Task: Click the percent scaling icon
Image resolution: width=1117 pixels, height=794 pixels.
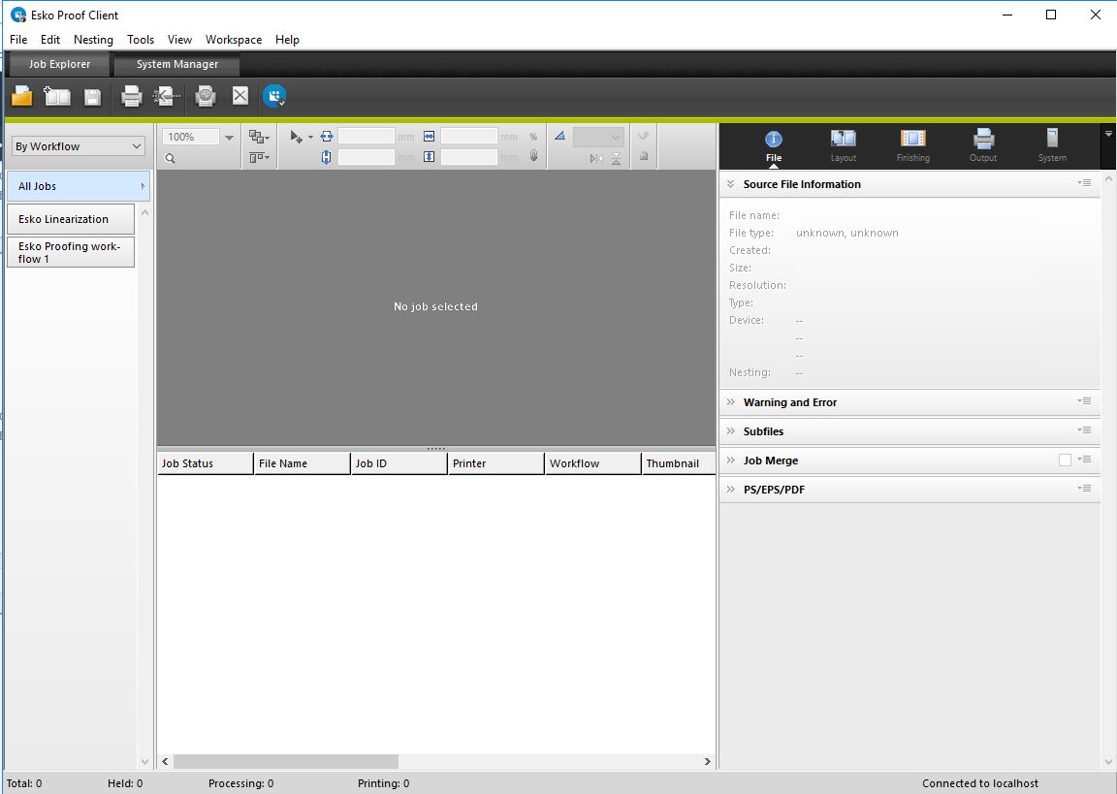Action: (x=533, y=137)
